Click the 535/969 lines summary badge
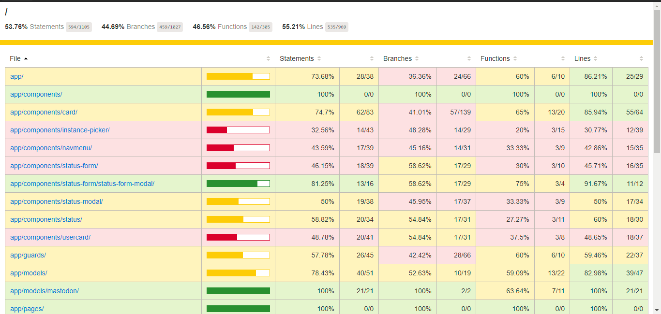The width and height of the screenshot is (661, 314). coord(336,27)
